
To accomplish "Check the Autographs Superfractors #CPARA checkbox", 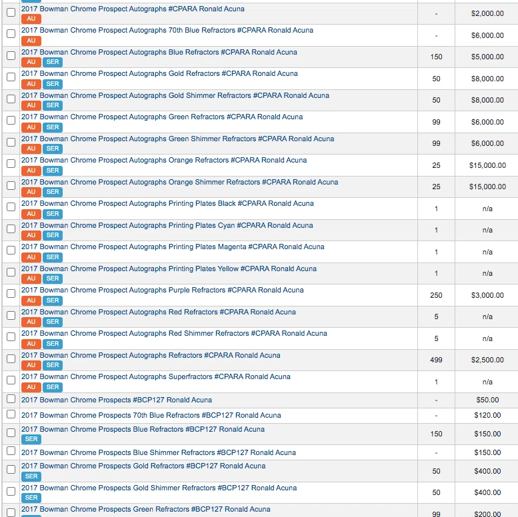I will [11, 380].
